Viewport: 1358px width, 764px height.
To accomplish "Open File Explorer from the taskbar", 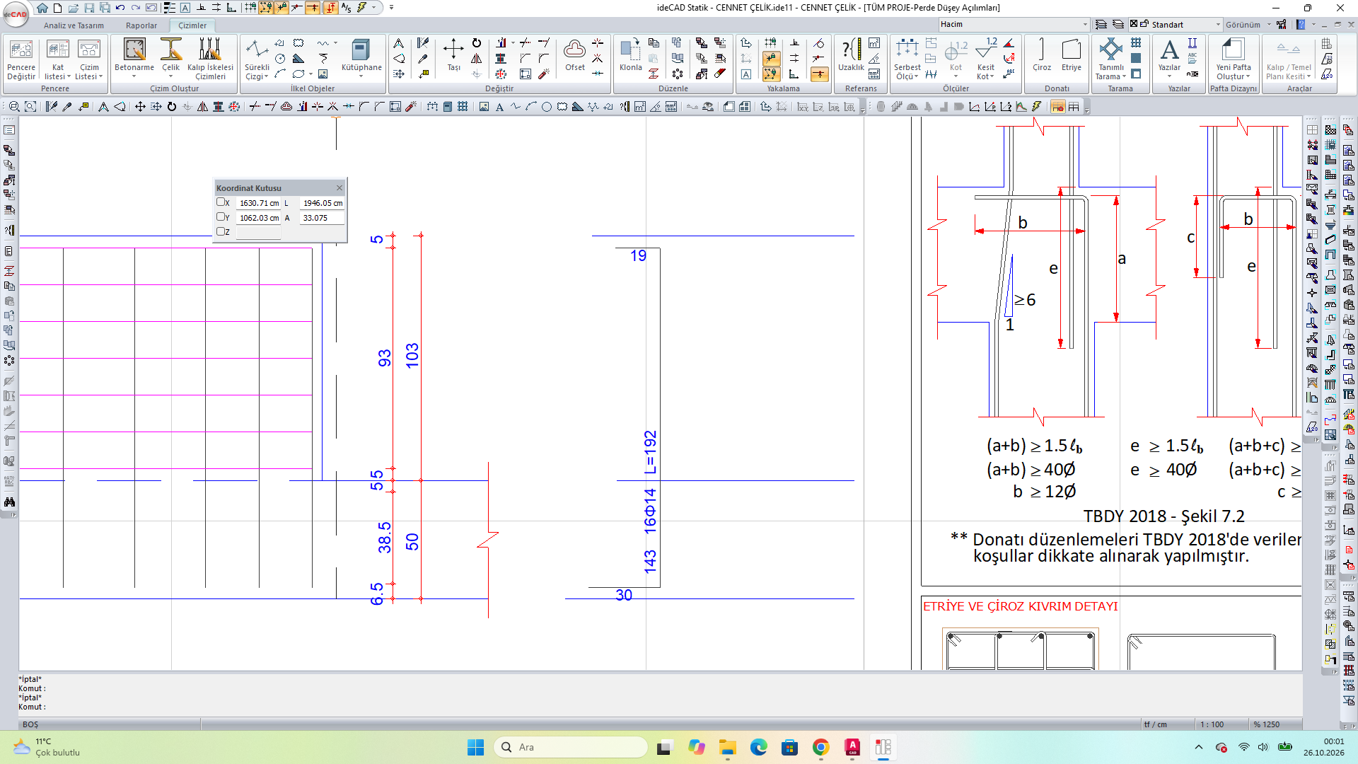I will 727,747.
